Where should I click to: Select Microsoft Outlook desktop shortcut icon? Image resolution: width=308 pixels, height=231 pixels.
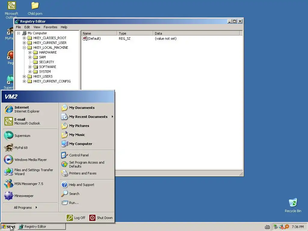pyautogui.click(x=12, y=10)
